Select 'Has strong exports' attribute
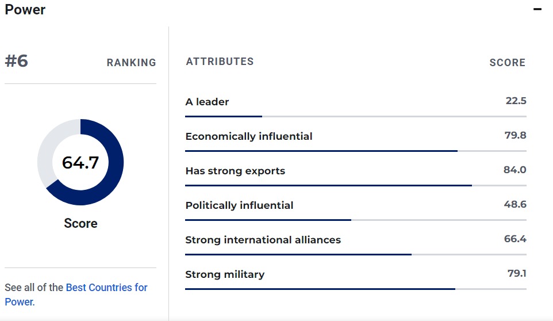The height and width of the screenshot is (321, 553). 235,171
